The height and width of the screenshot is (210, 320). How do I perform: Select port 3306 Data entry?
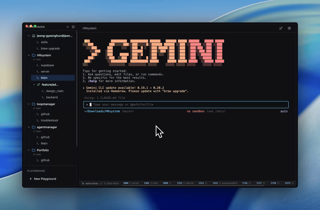pyautogui.click(x=151, y=183)
